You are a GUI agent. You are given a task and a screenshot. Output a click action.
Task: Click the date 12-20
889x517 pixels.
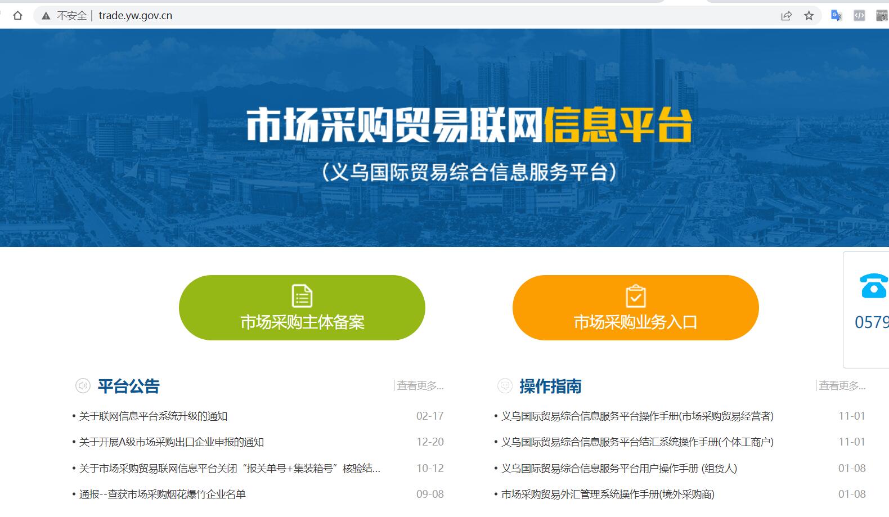click(x=430, y=442)
